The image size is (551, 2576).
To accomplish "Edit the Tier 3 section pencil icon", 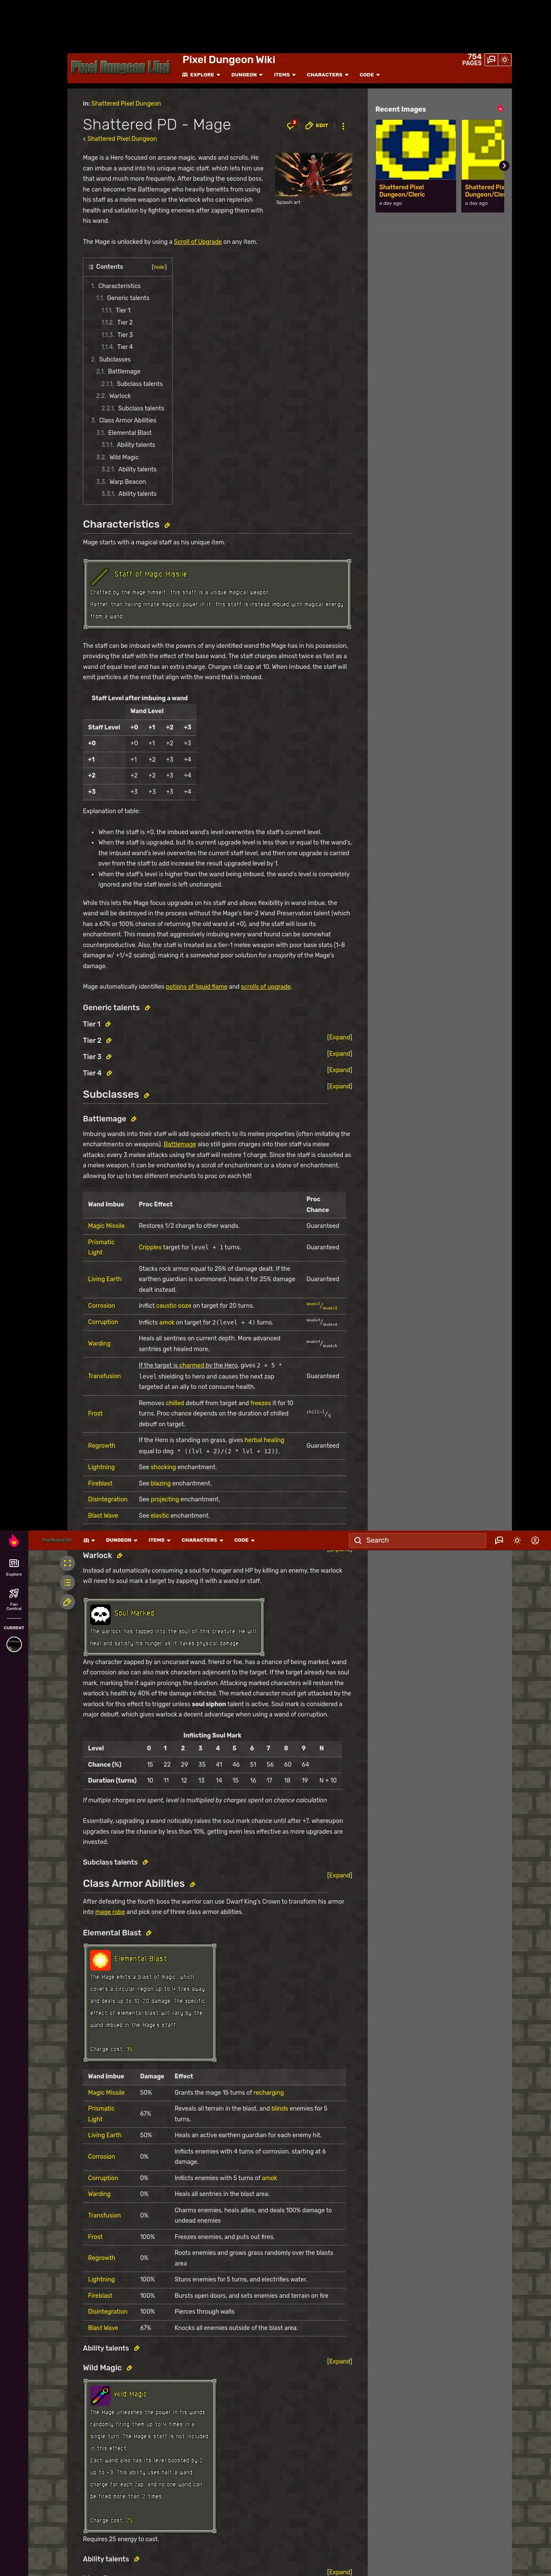I will pyautogui.click(x=109, y=1057).
